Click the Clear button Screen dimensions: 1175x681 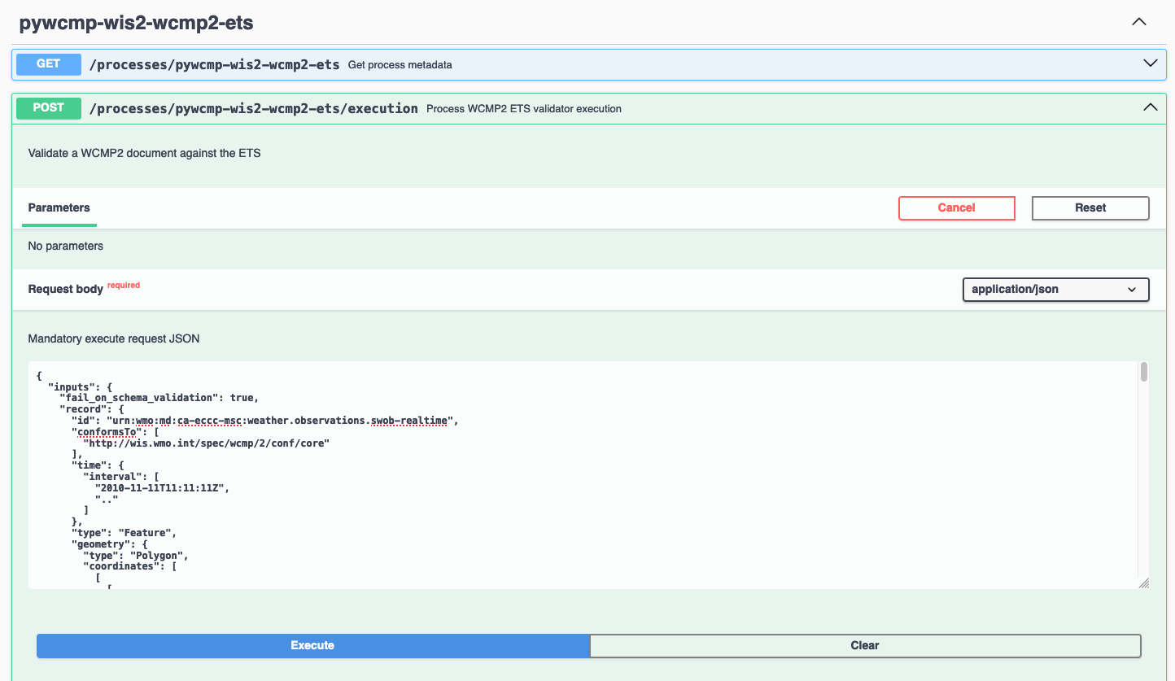(x=864, y=645)
